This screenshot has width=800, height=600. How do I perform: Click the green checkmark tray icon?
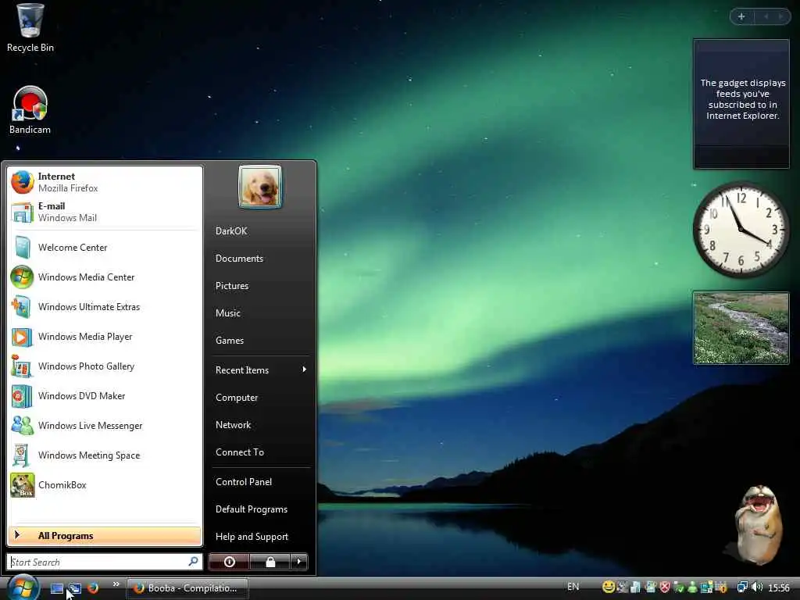pos(679,587)
